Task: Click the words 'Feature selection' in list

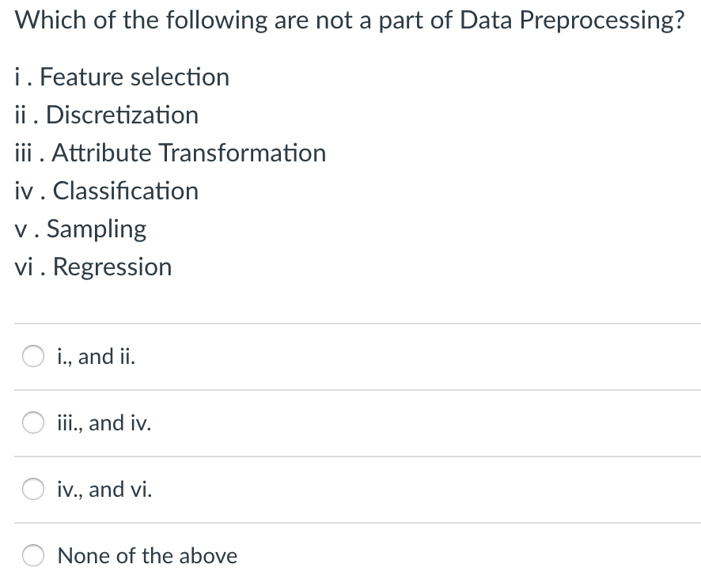Action: [x=135, y=78]
